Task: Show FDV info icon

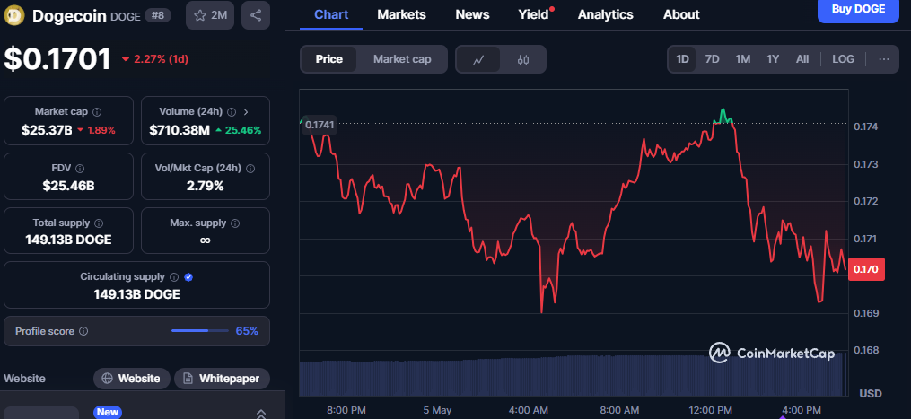Action: click(80, 169)
